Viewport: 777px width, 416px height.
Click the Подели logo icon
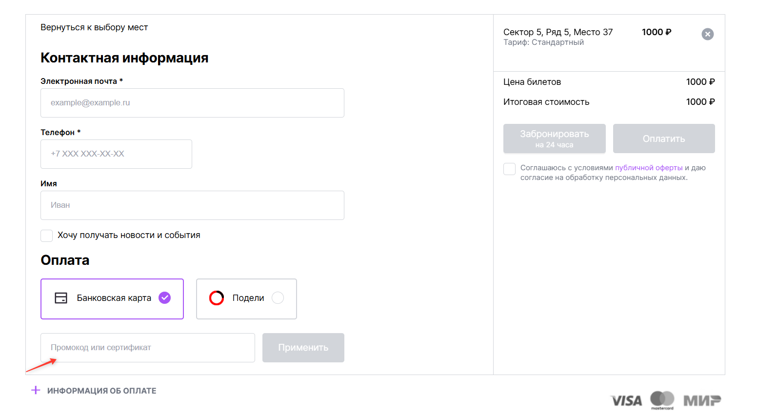217,298
